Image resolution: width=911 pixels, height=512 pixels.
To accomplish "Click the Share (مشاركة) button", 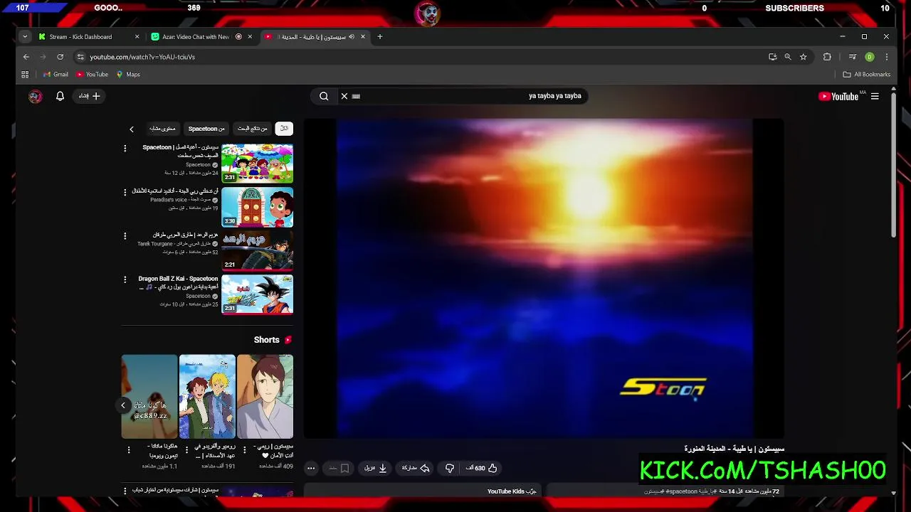I will click(416, 468).
